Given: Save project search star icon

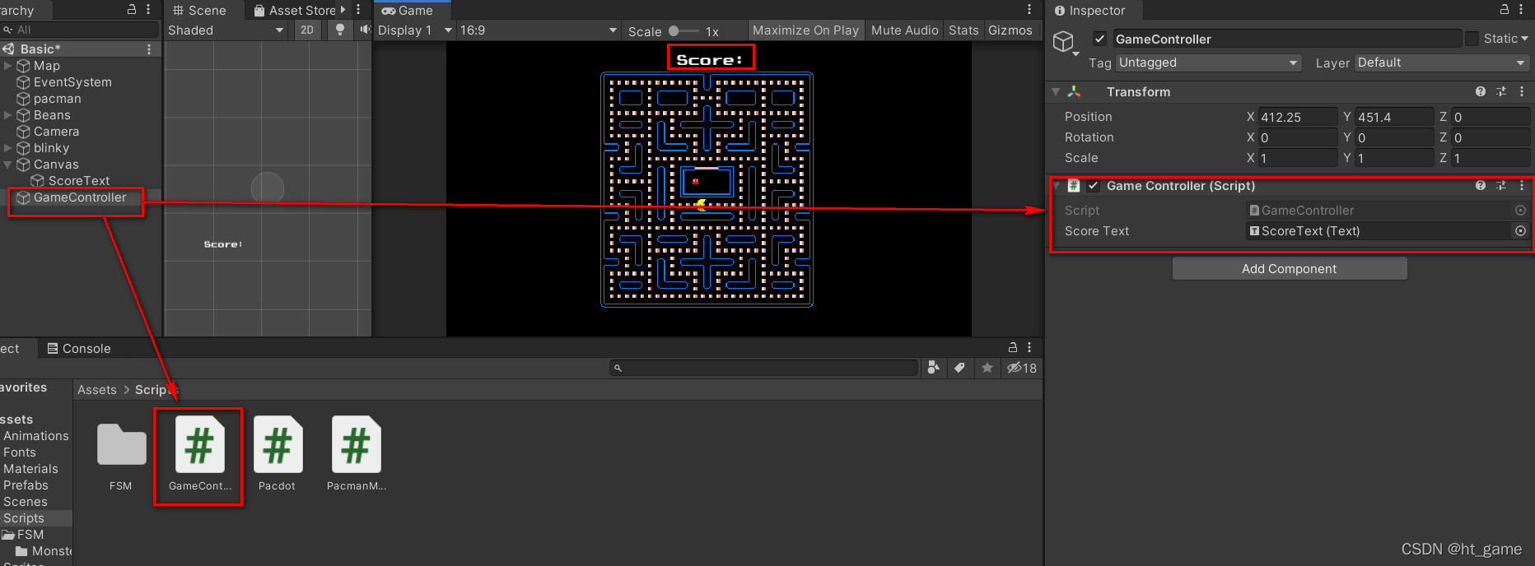Looking at the screenshot, I should pyautogui.click(x=987, y=368).
